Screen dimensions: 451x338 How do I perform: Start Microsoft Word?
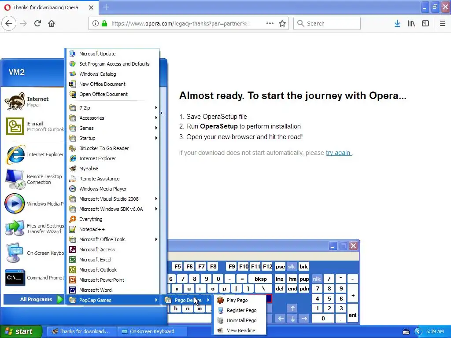[x=113, y=290]
